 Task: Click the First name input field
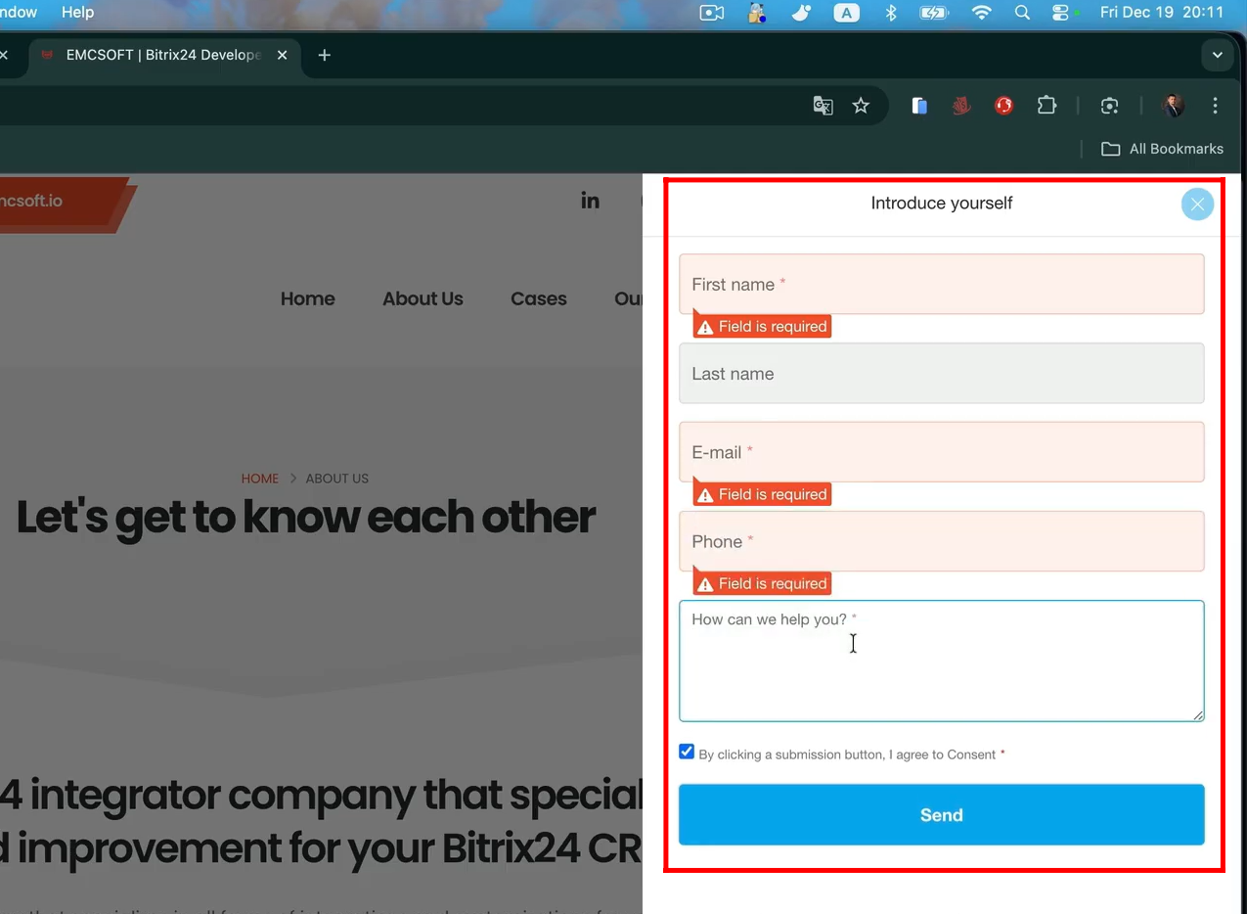pyautogui.click(x=941, y=285)
